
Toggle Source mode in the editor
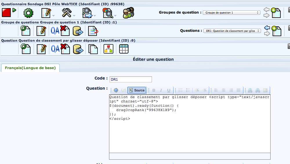pos(137,90)
